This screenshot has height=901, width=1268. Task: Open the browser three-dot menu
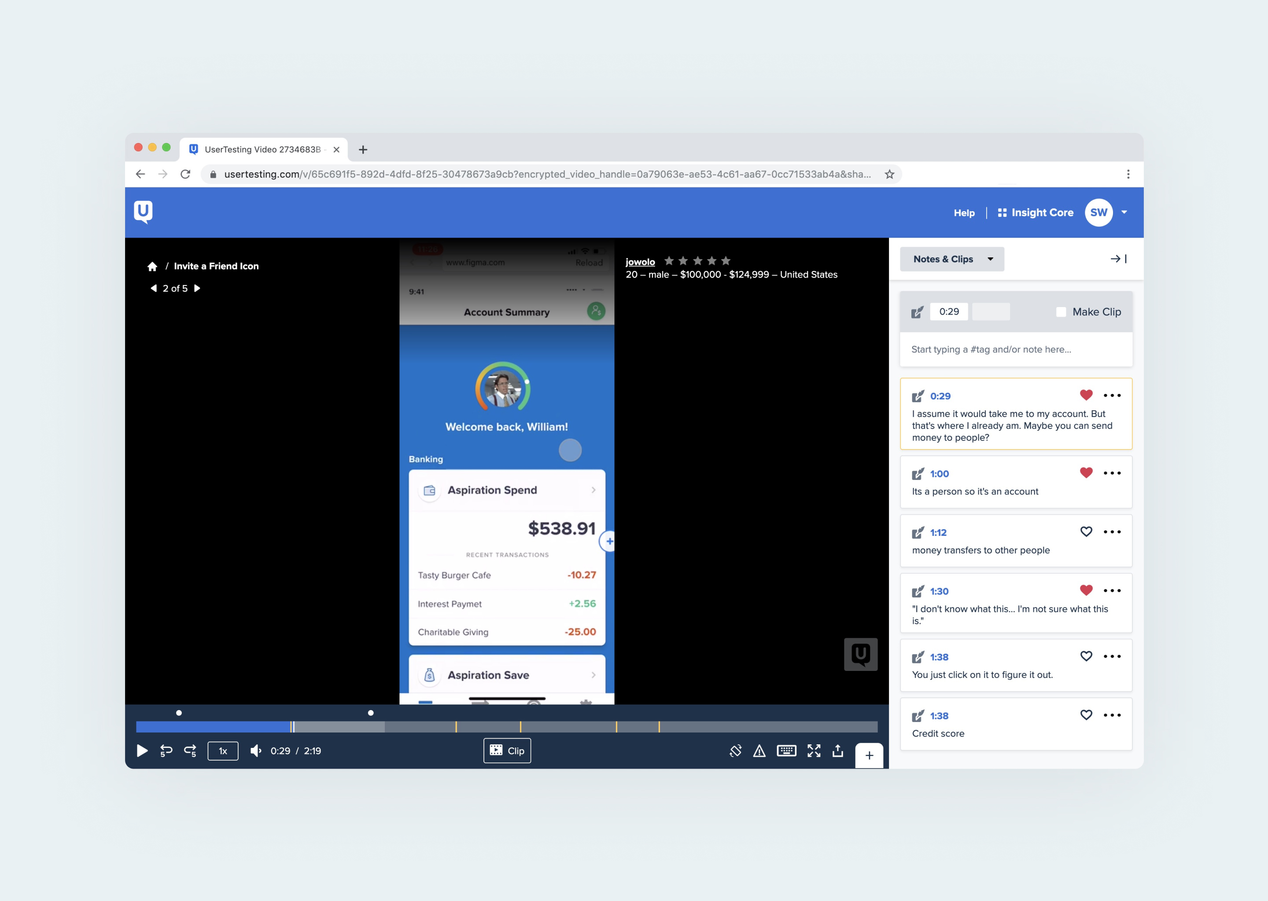(1128, 174)
